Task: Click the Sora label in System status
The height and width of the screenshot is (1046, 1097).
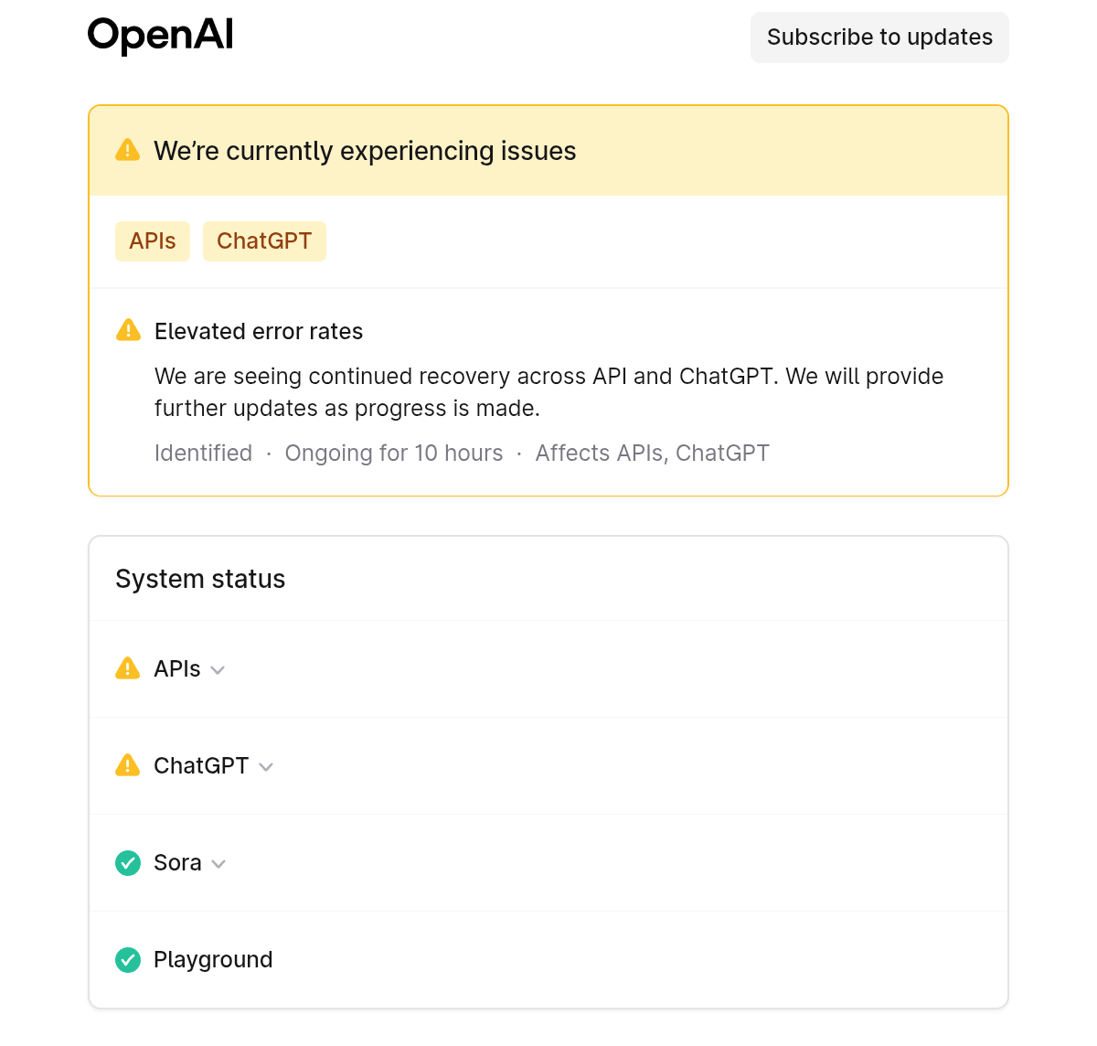Action: point(177,863)
